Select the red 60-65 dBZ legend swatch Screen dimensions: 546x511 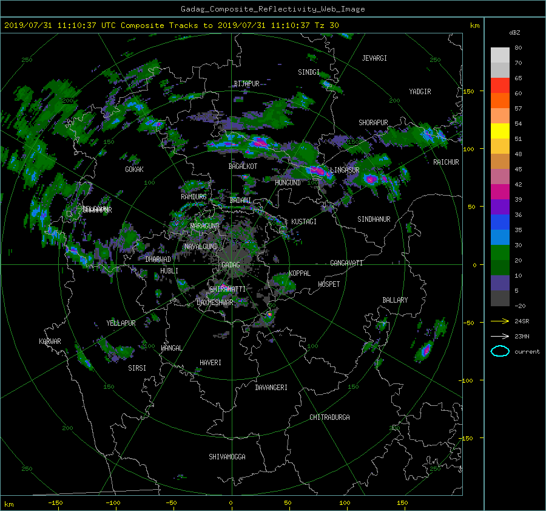coord(500,86)
